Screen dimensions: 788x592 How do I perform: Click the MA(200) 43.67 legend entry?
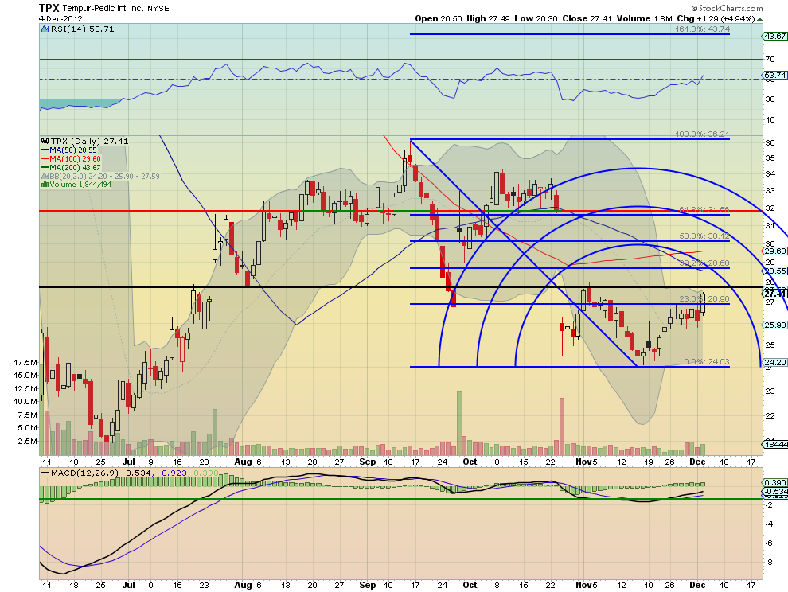(x=75, y=167)
